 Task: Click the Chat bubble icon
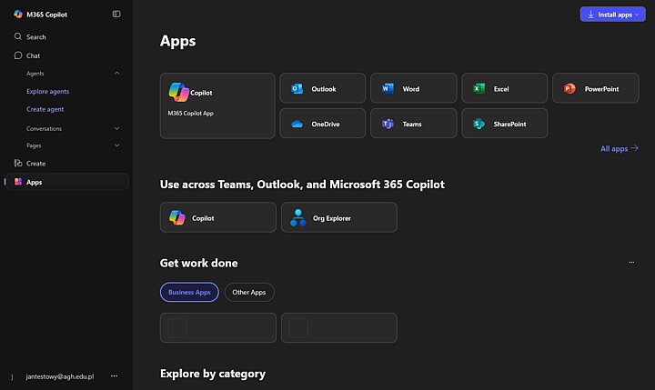(x=18, y=55)
